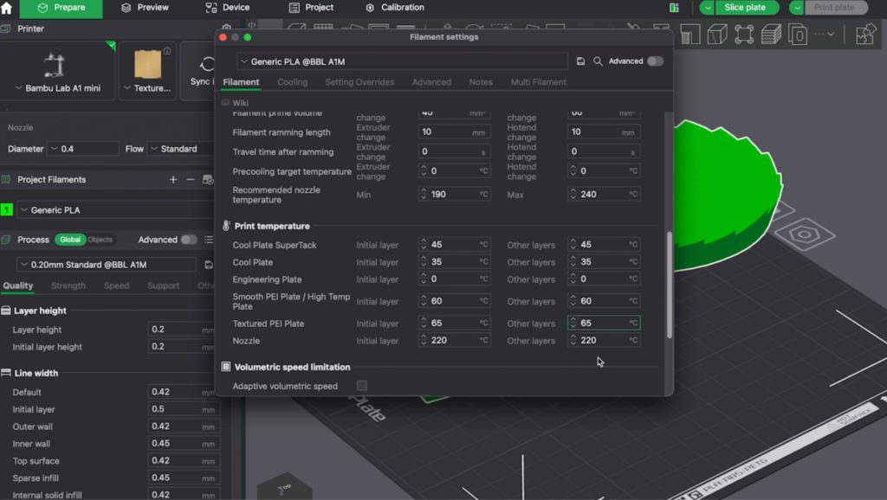Click the search icon in Filament settings
This screenshot has width=887, height=500.
(x=598, y=61)
